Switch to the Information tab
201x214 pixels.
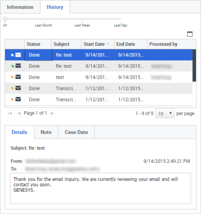coord(20,7)
